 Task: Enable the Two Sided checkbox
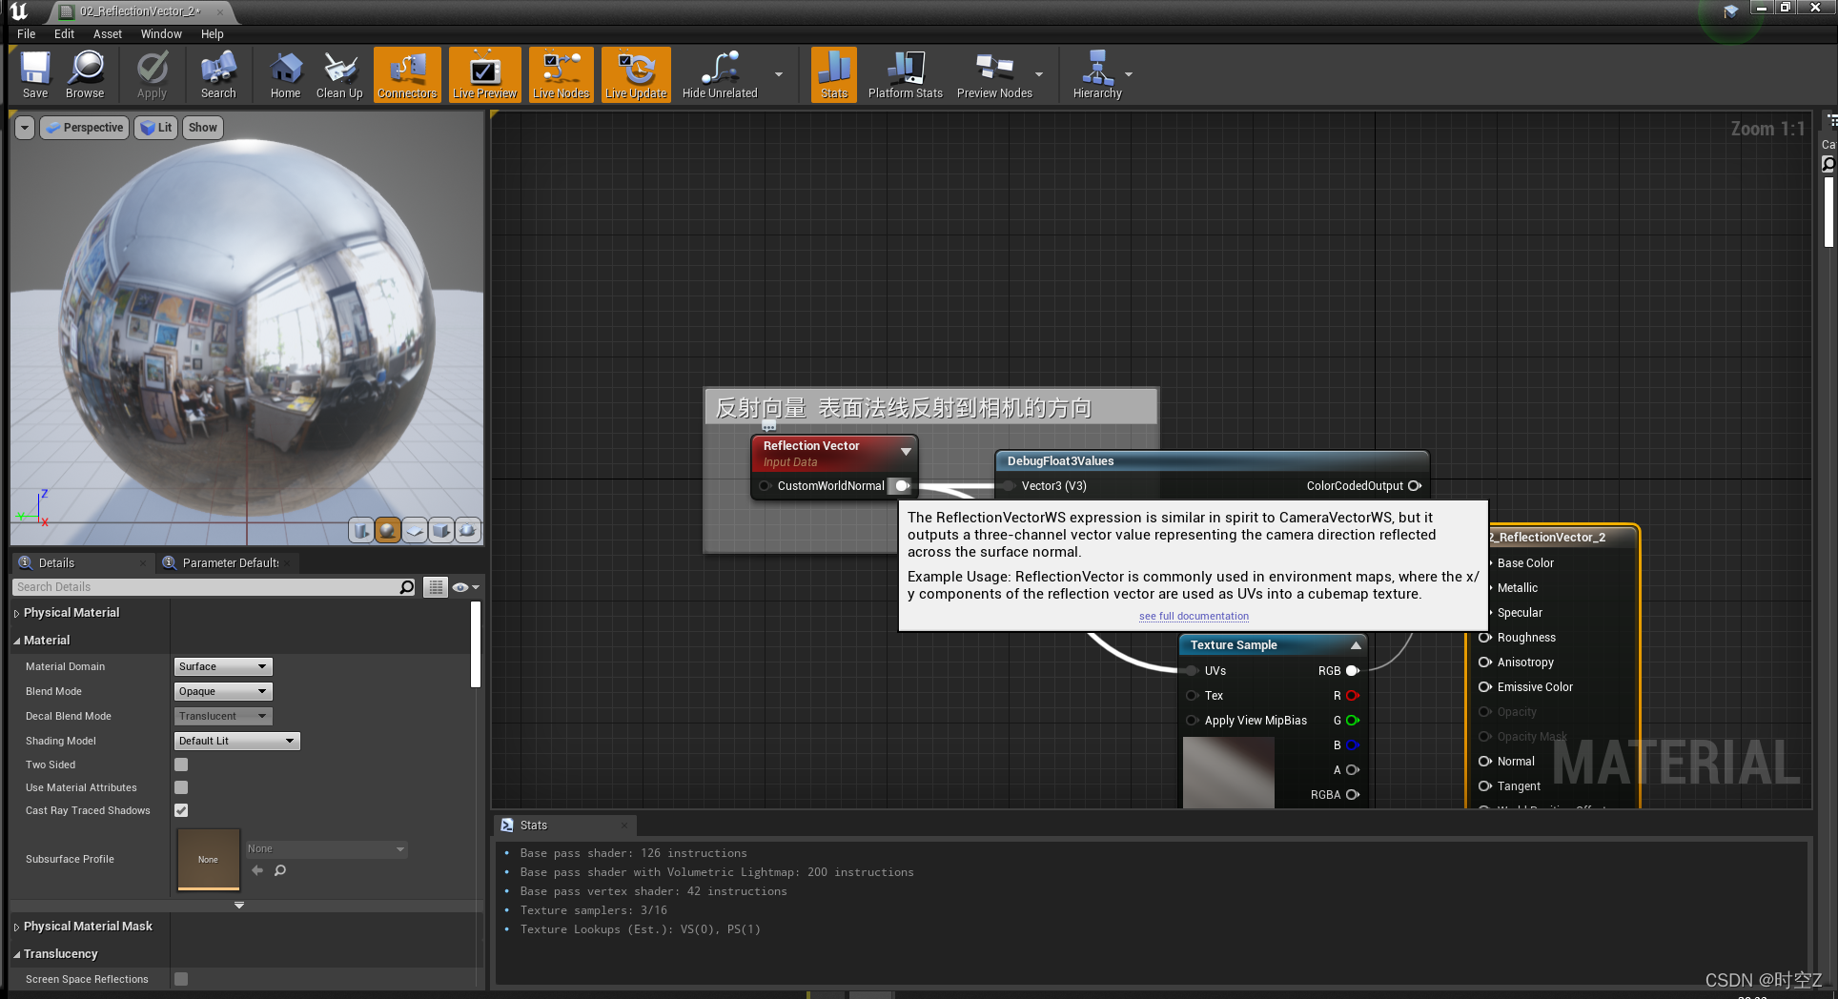click(x=180, y=765)
